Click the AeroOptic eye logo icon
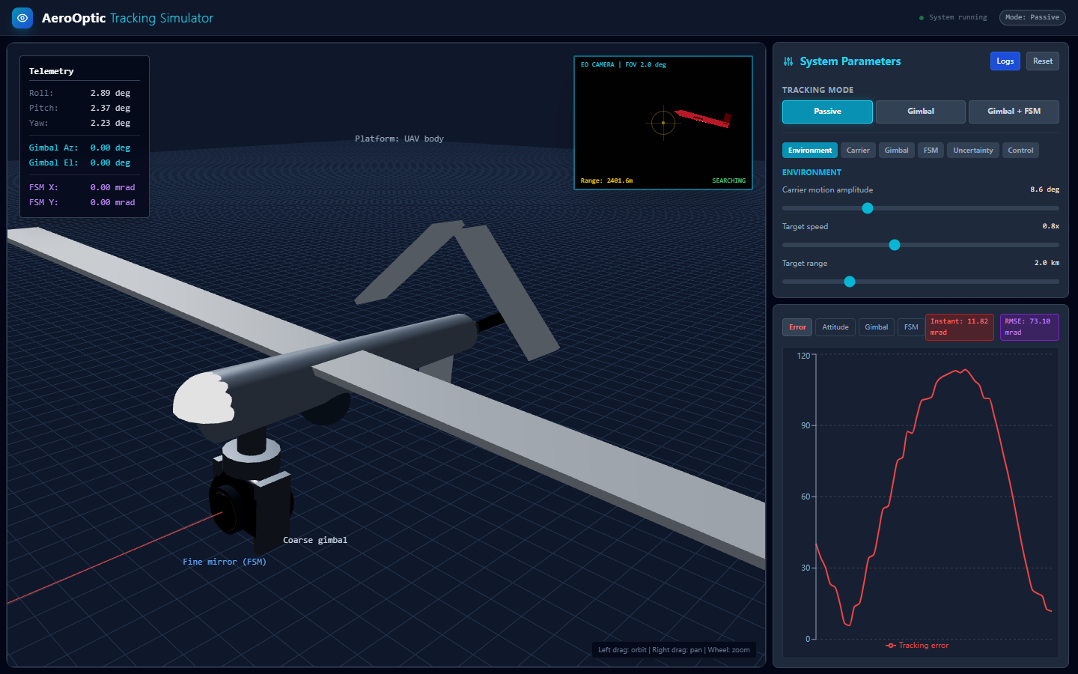 click(22, 18)
